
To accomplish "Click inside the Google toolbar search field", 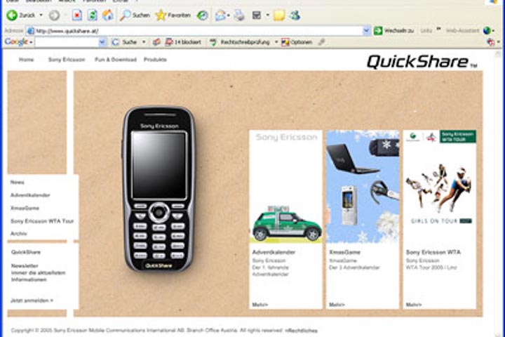I will (67, 42).
